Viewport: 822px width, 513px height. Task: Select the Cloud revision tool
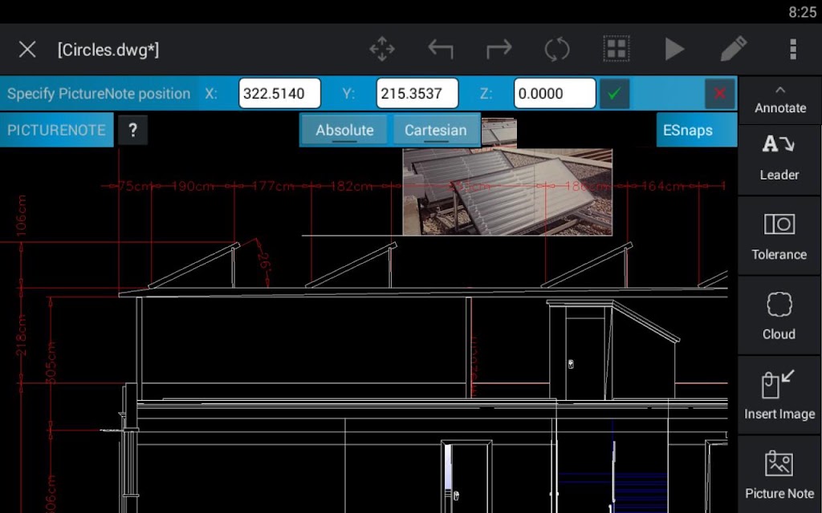coord(779,316)
